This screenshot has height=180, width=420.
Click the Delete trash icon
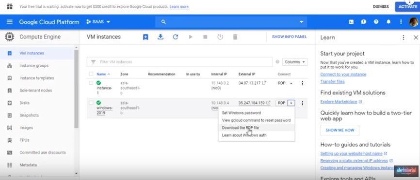tap(235, 37)
